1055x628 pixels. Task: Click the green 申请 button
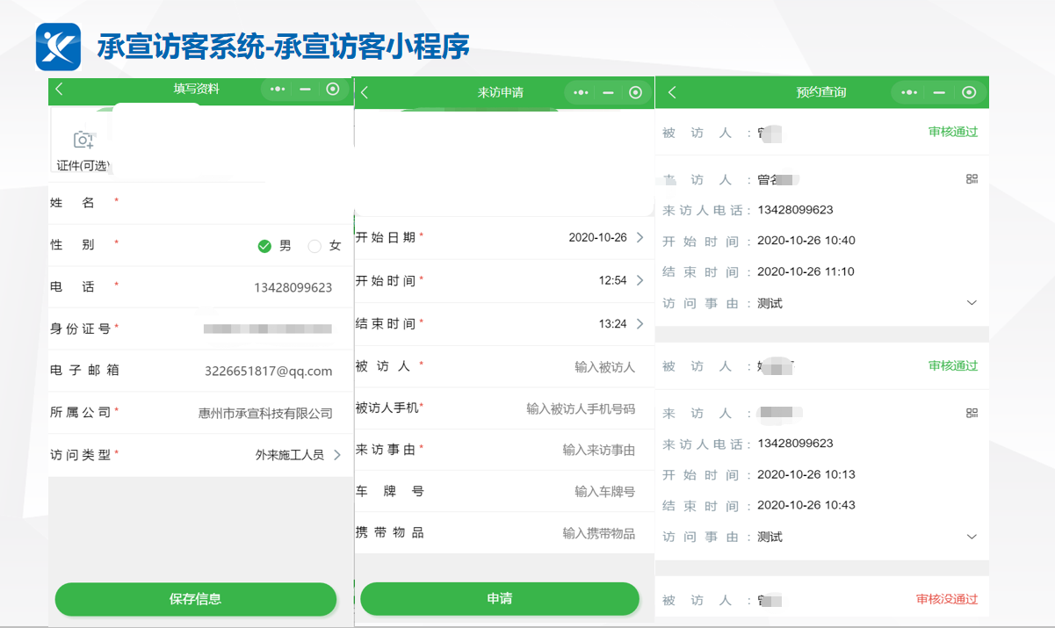point(499,599)
